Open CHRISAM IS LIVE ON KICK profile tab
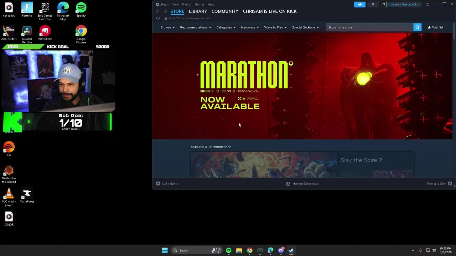 pyautogui.click(x=270, y=11)
